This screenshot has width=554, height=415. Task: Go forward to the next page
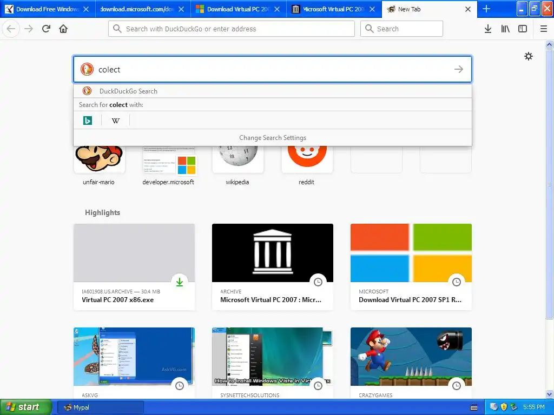[x=29, y=29]
